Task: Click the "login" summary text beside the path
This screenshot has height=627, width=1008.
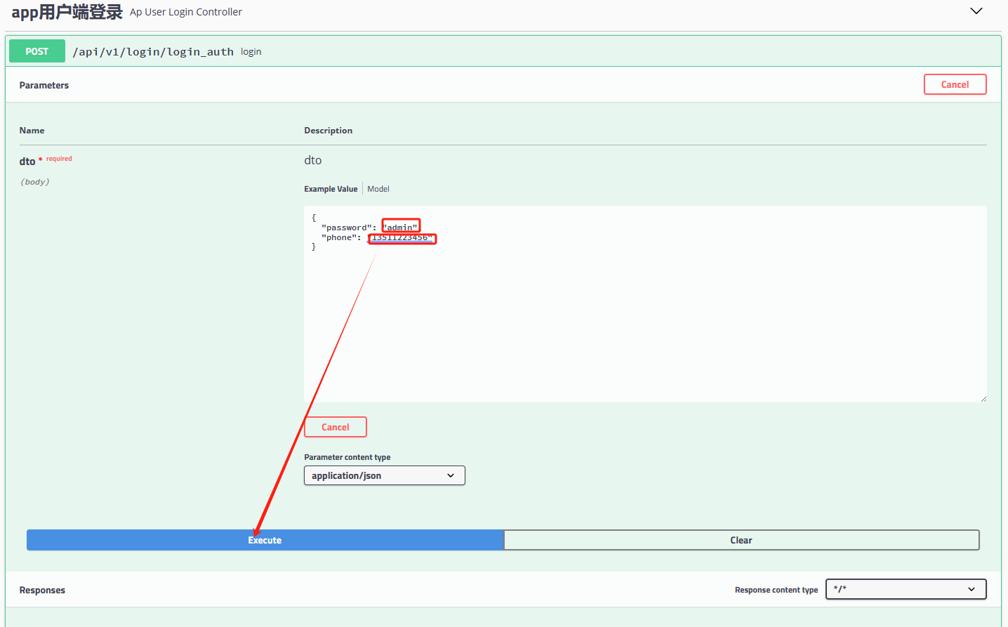Action: coord(251,52)
